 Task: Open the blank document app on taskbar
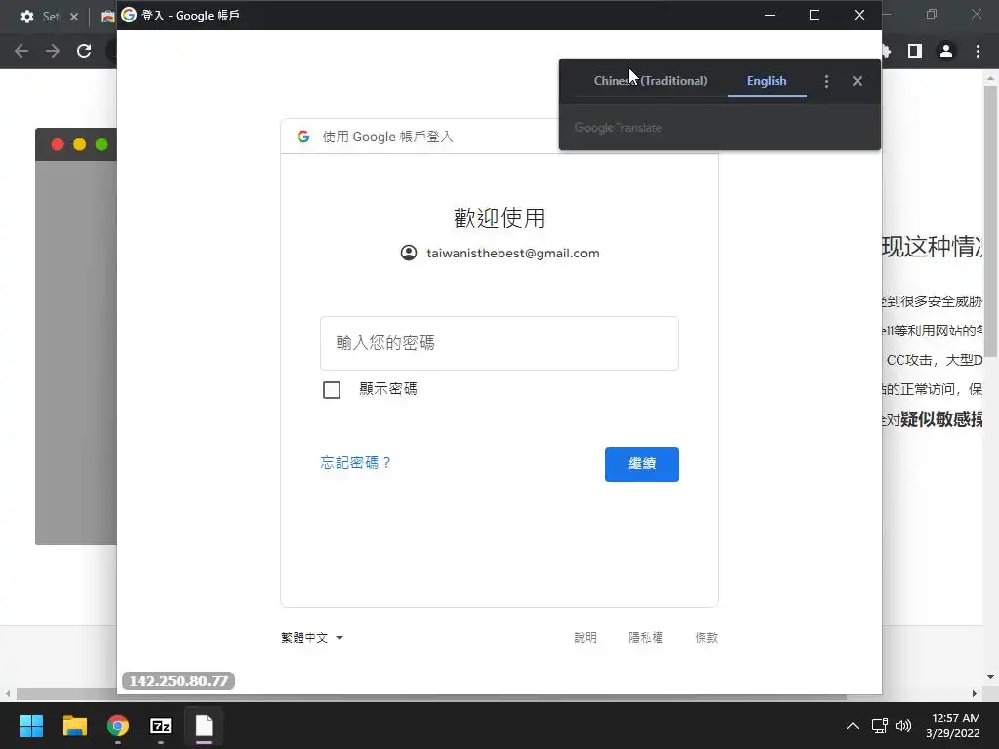[204, 726]
